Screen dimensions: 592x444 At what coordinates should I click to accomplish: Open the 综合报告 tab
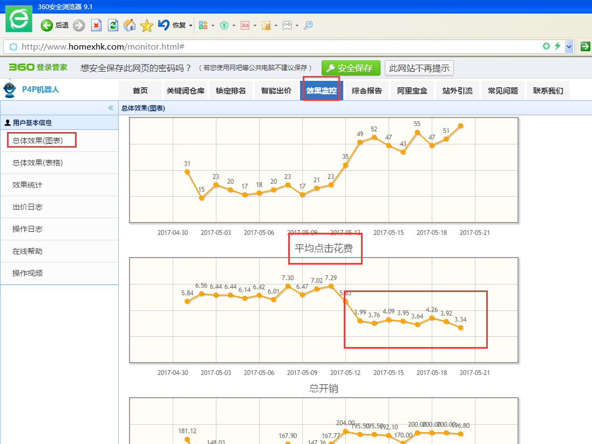(366, 91)
